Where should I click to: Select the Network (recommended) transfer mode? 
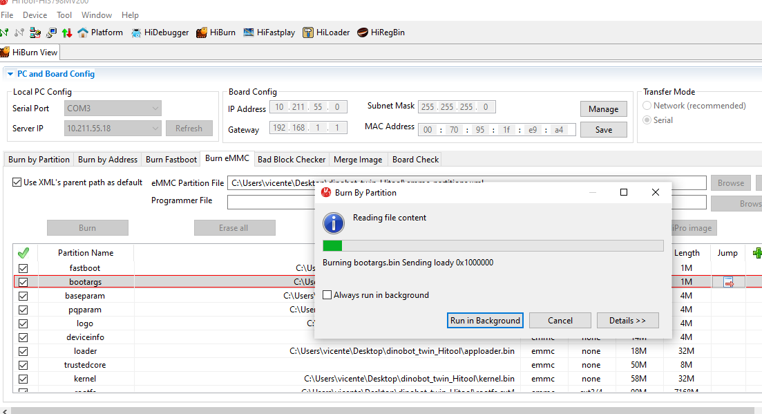648,106
